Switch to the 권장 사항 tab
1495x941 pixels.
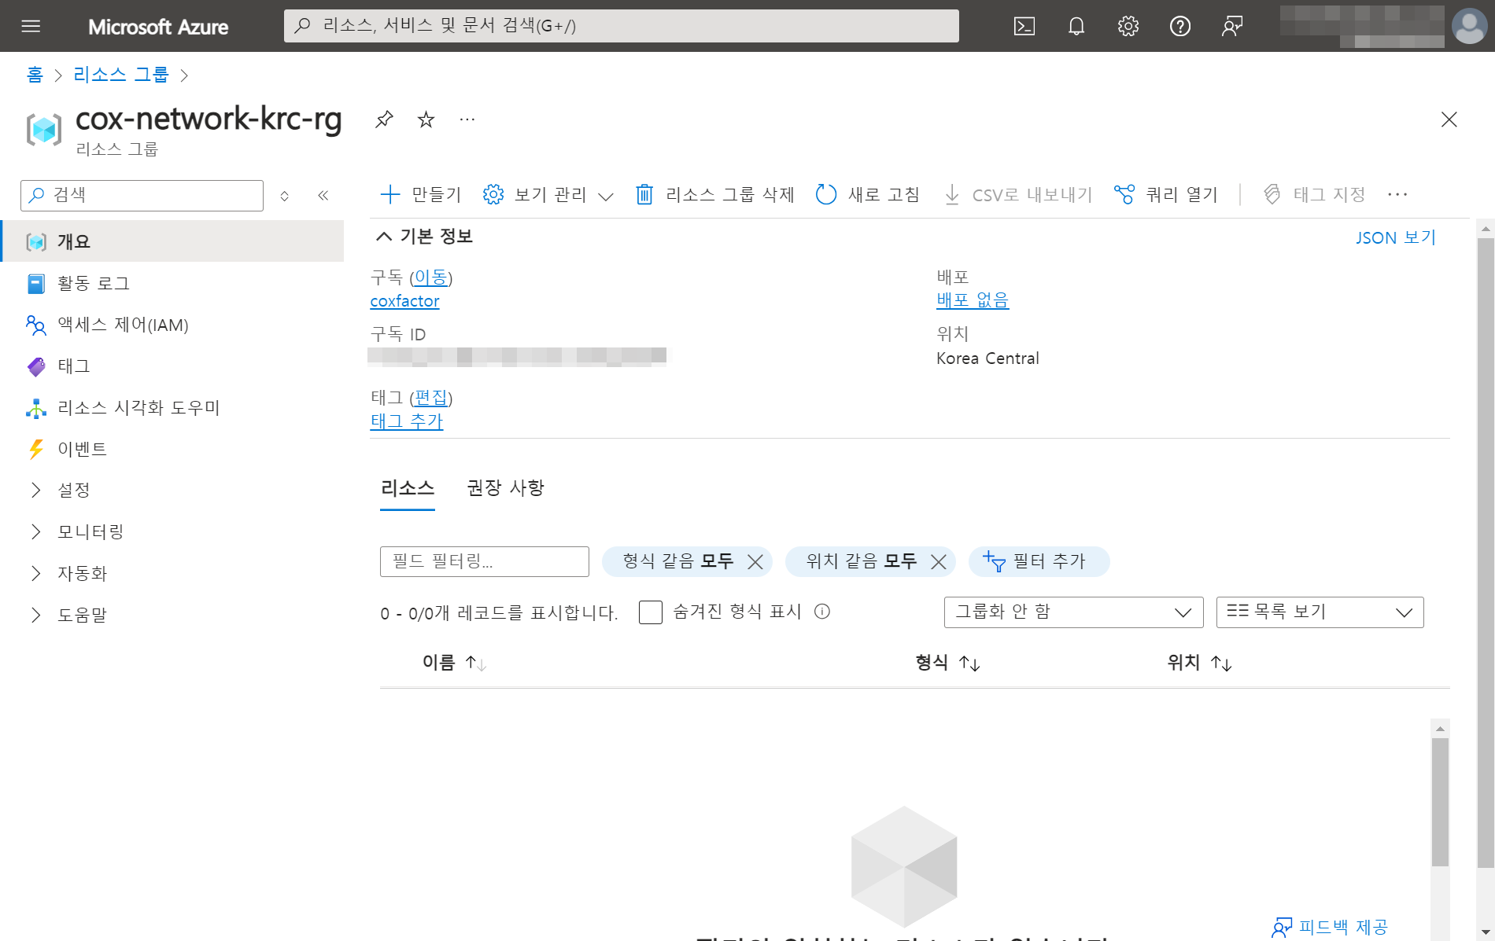tap(505, 488)
